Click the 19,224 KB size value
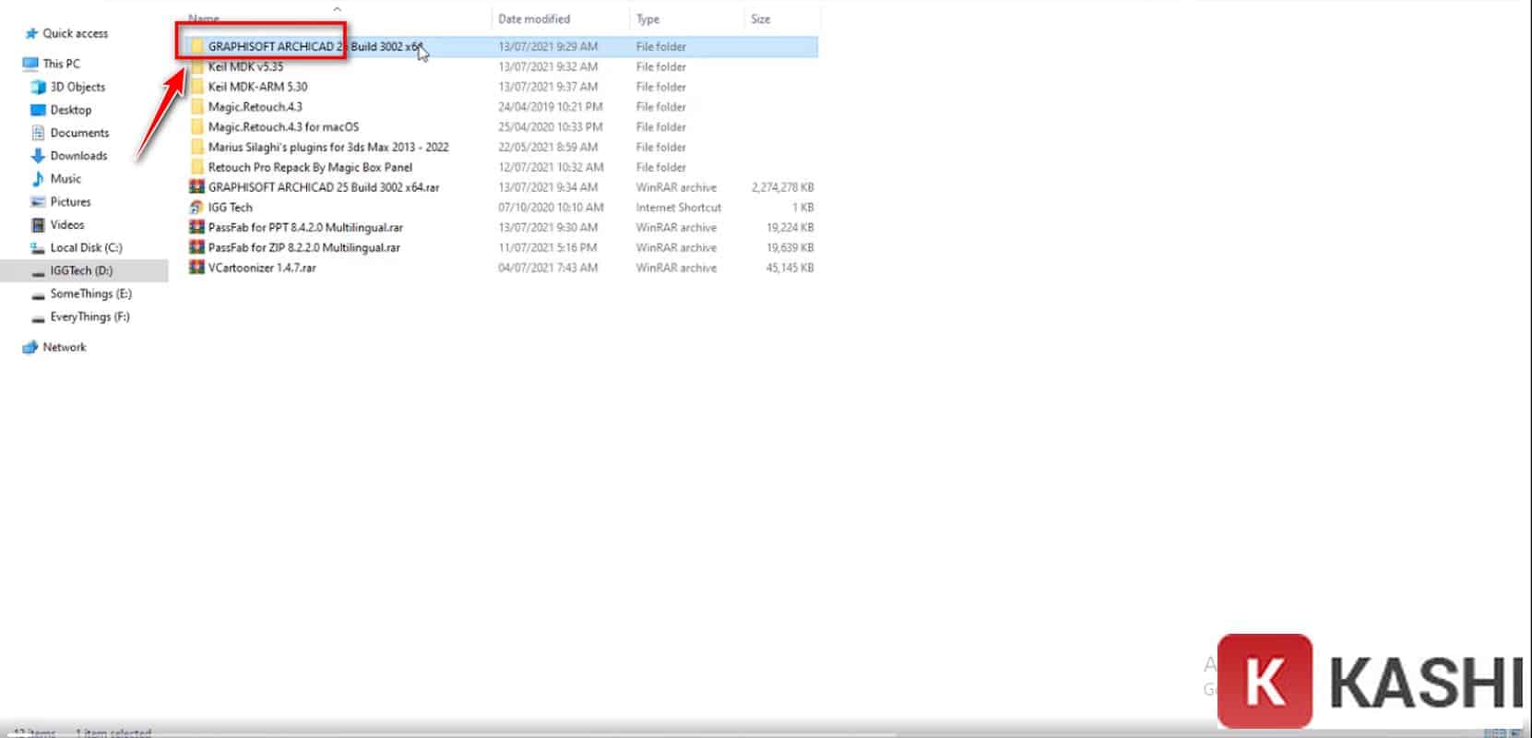The image size is (1532, 738). tap(790, 229)
